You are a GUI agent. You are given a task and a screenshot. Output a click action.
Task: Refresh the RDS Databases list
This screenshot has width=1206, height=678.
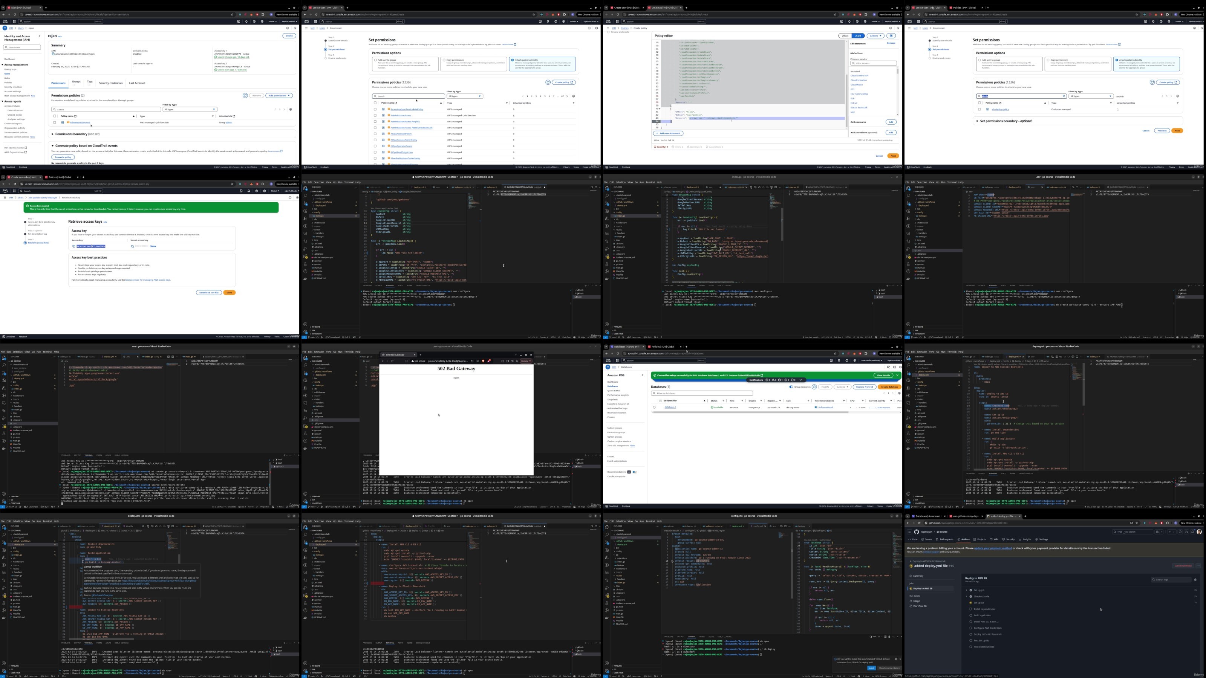[x=814, y=387]
